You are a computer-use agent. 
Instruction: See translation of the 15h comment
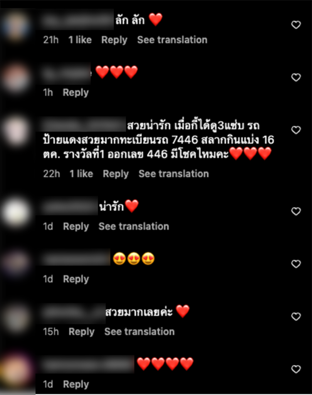pos(140,332)
